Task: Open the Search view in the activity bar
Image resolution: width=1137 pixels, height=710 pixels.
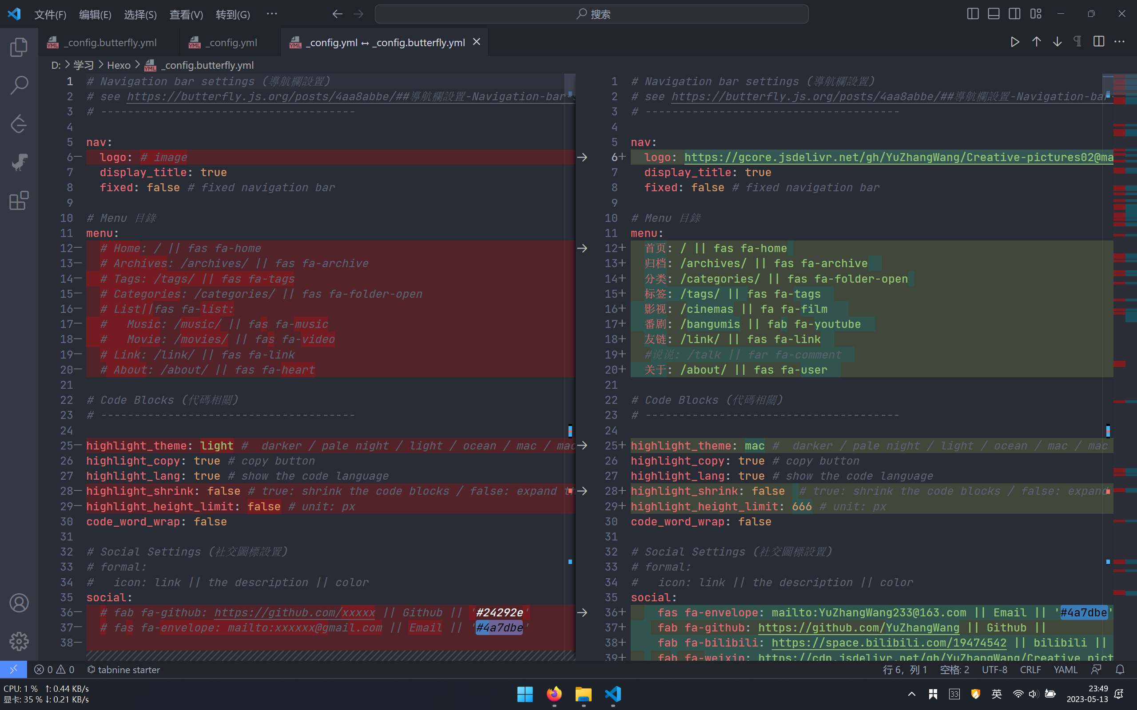Action: [19, 86]
